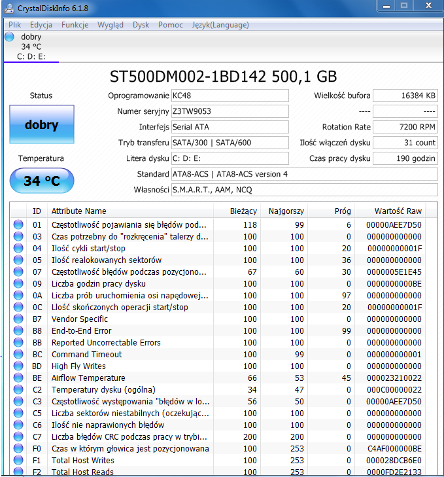
Task: Click status orb of Reported Uncorrectable Errors row
Action: pyautogui.click(x=18, y=343)
